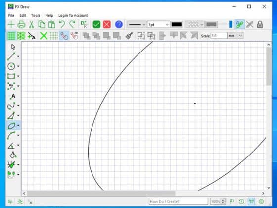277x208 pixels.
Task: Toggle the isometric grid display
Action: (21, 36)
